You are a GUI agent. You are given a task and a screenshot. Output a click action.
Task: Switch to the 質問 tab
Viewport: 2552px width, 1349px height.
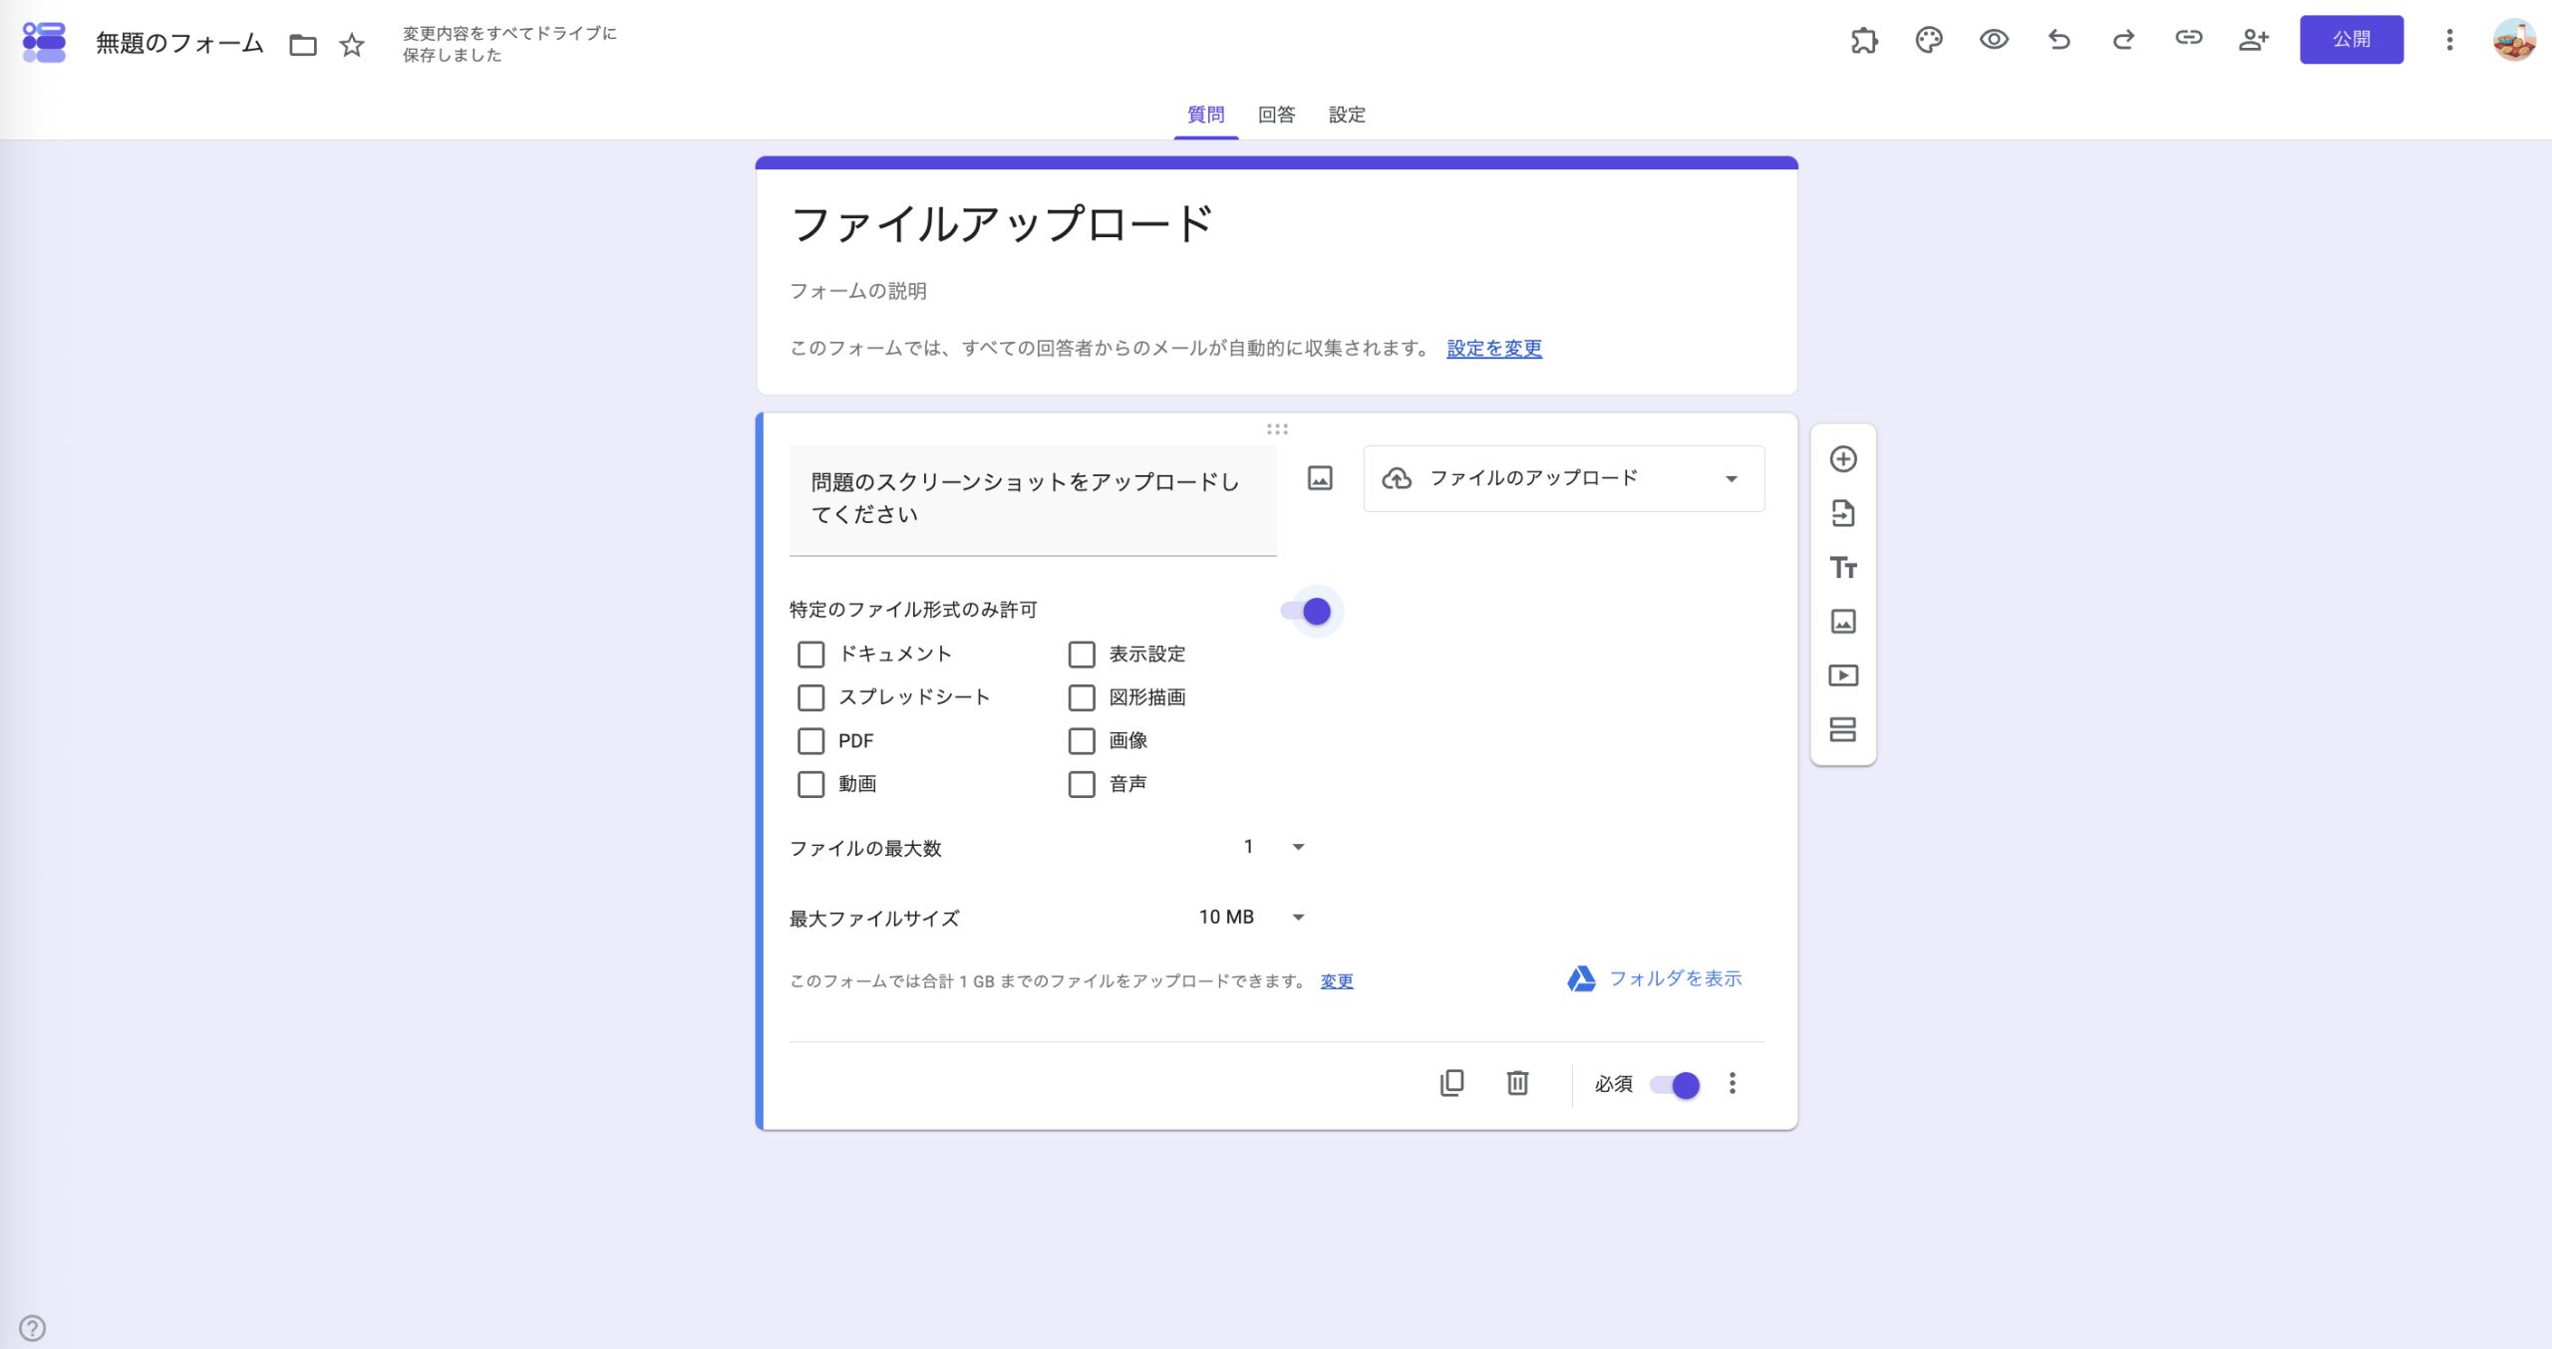coord(1205,115)
